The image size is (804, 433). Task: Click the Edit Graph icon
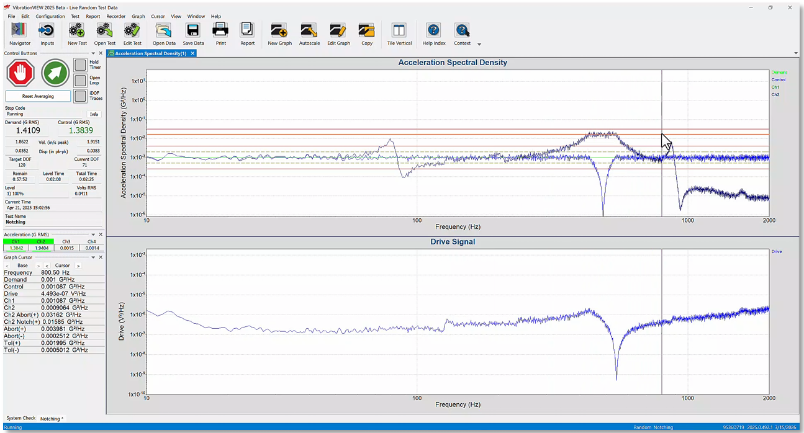point(338,34)
